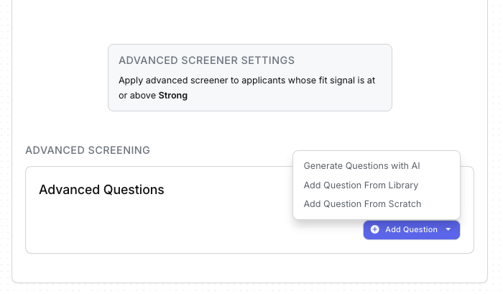Click the ADVANCED SCREENING section label
Screen dimensions: 503x294
88,150
